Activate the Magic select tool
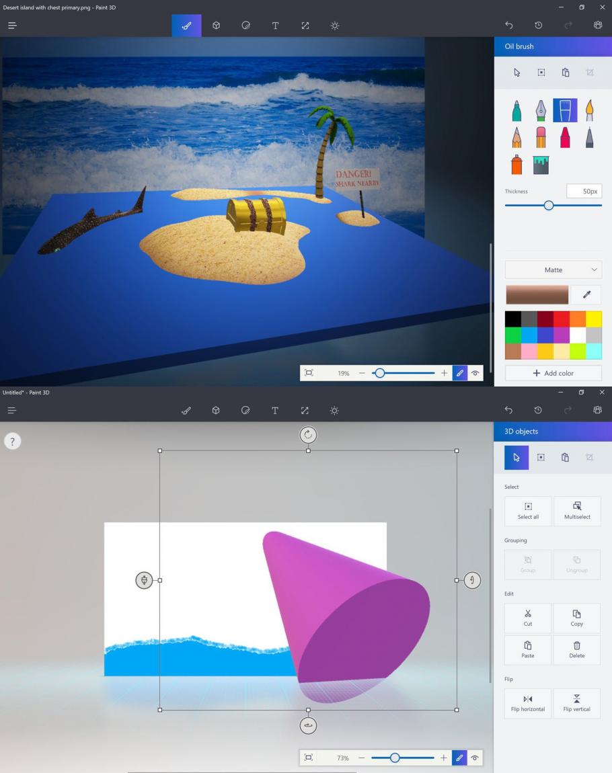The width and height of the screenshot is (612, 773). [x=541, y=72]
